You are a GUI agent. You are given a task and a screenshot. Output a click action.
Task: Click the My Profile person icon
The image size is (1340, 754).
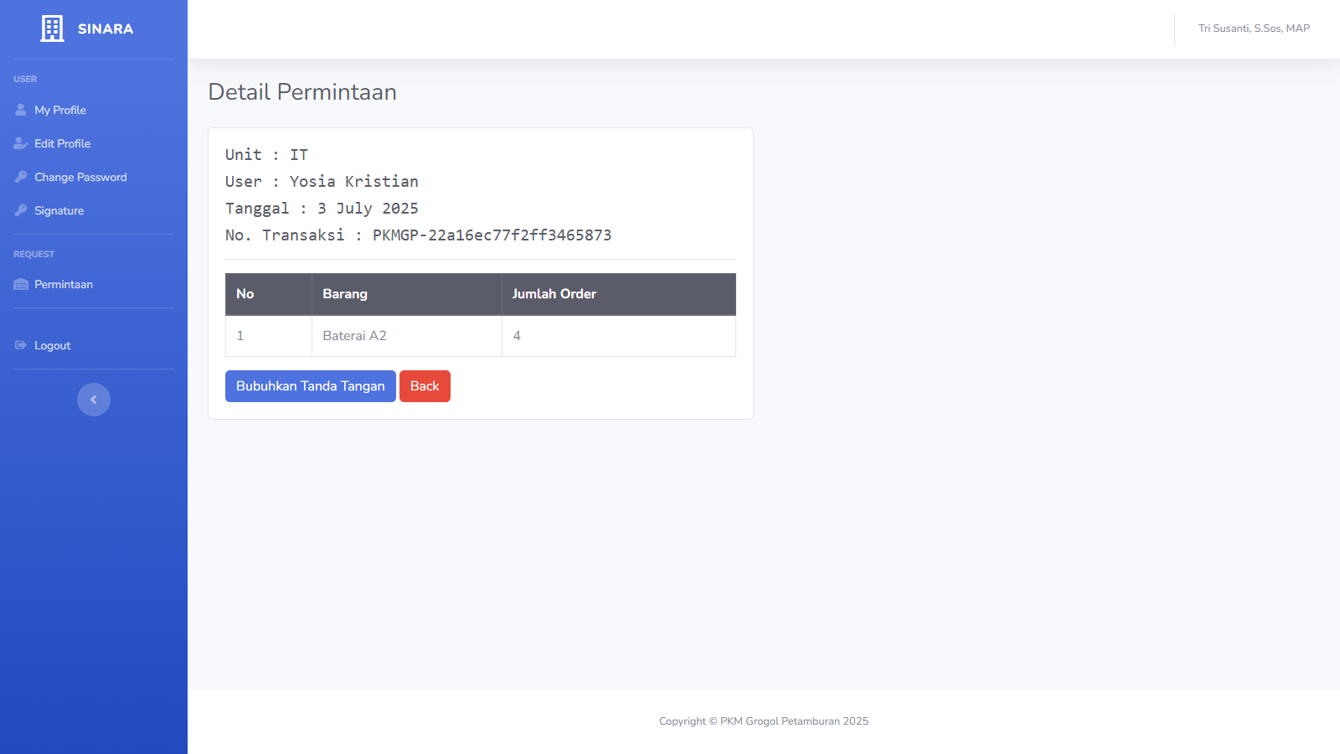(x=21, y=110)
